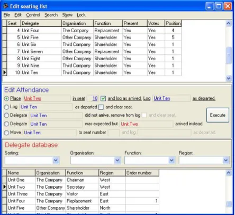
Task: Click the 'in seat' number field showing 10
Action: point(93,98)
